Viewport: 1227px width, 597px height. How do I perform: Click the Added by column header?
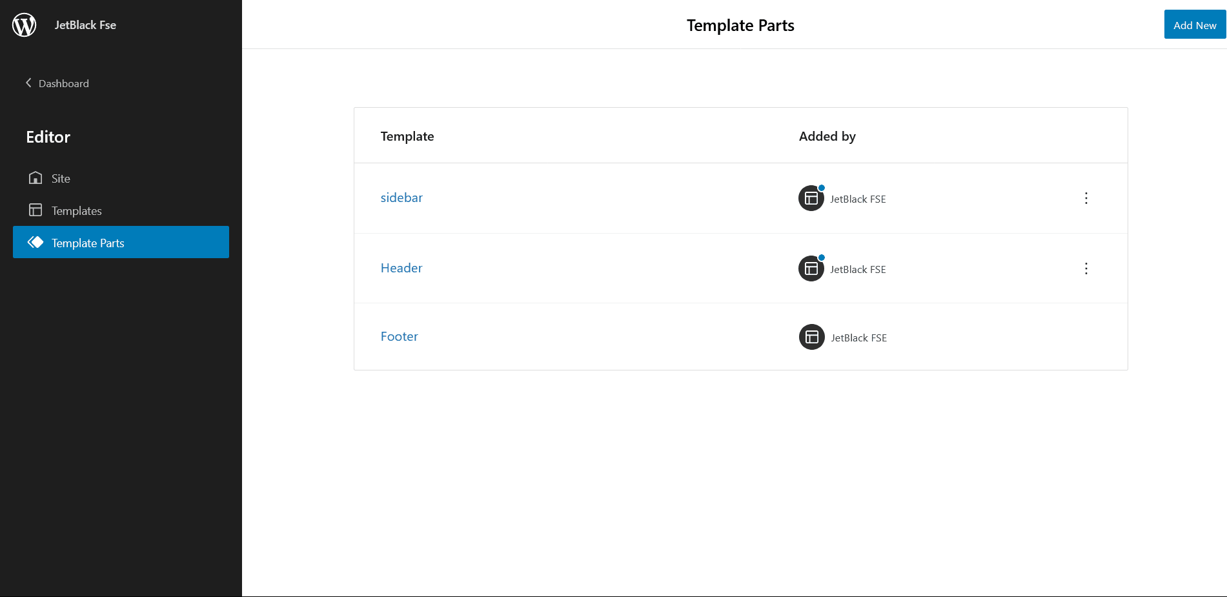click(x=827, y=136)
